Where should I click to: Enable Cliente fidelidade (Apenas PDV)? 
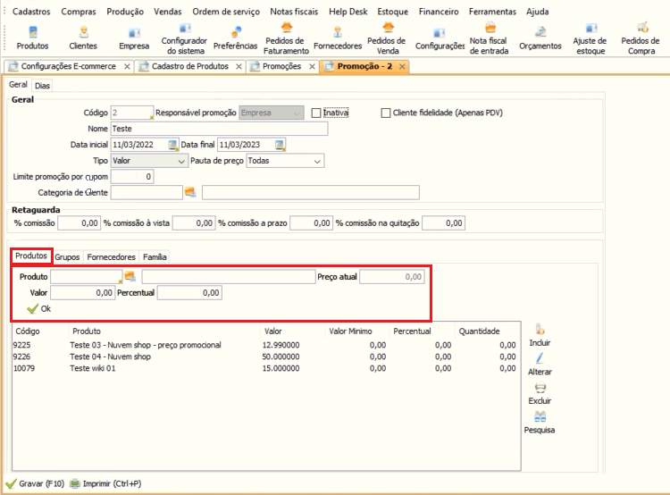386,113
